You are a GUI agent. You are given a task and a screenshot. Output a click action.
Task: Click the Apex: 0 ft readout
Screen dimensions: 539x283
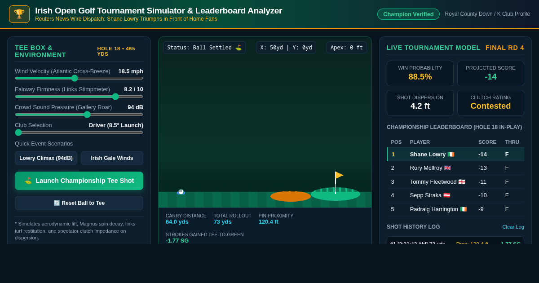tap(347, 48)
